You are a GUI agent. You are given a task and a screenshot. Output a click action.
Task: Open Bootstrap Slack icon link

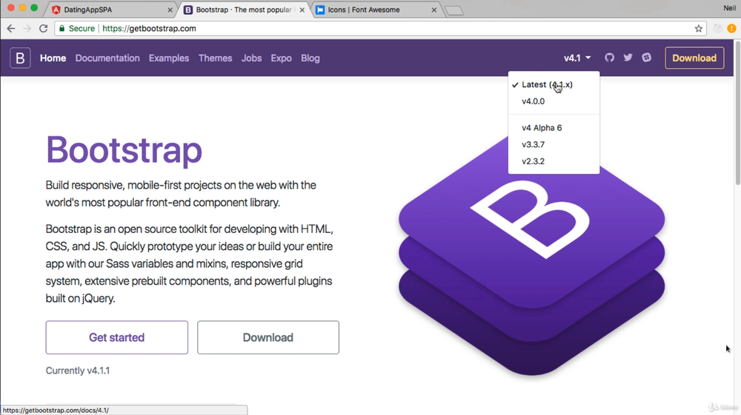click(646, 58)
